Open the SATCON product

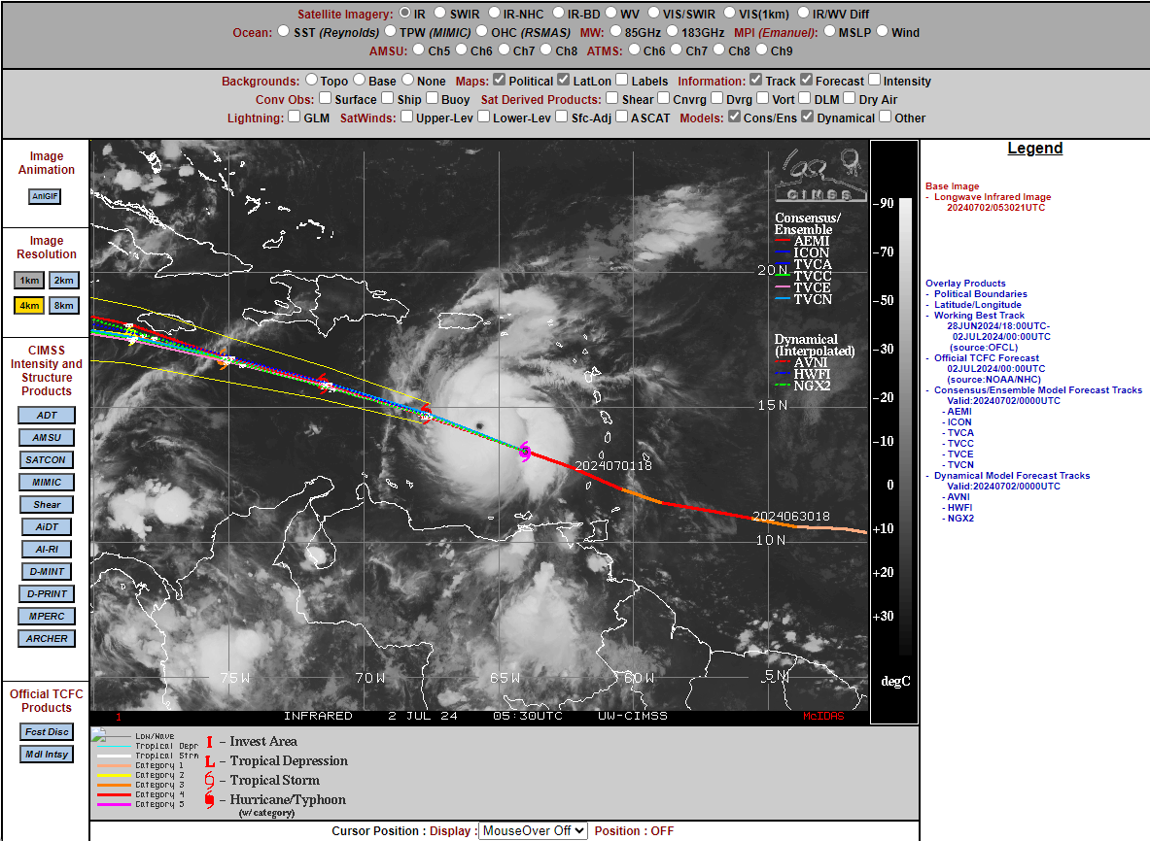click(47, 460)
